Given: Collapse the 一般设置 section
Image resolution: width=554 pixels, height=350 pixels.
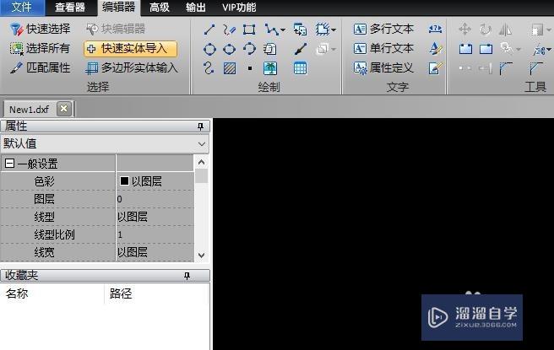Looking at the screenshot, I should point(10,164).
